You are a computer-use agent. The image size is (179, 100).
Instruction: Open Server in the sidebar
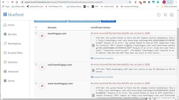point(9,81)
